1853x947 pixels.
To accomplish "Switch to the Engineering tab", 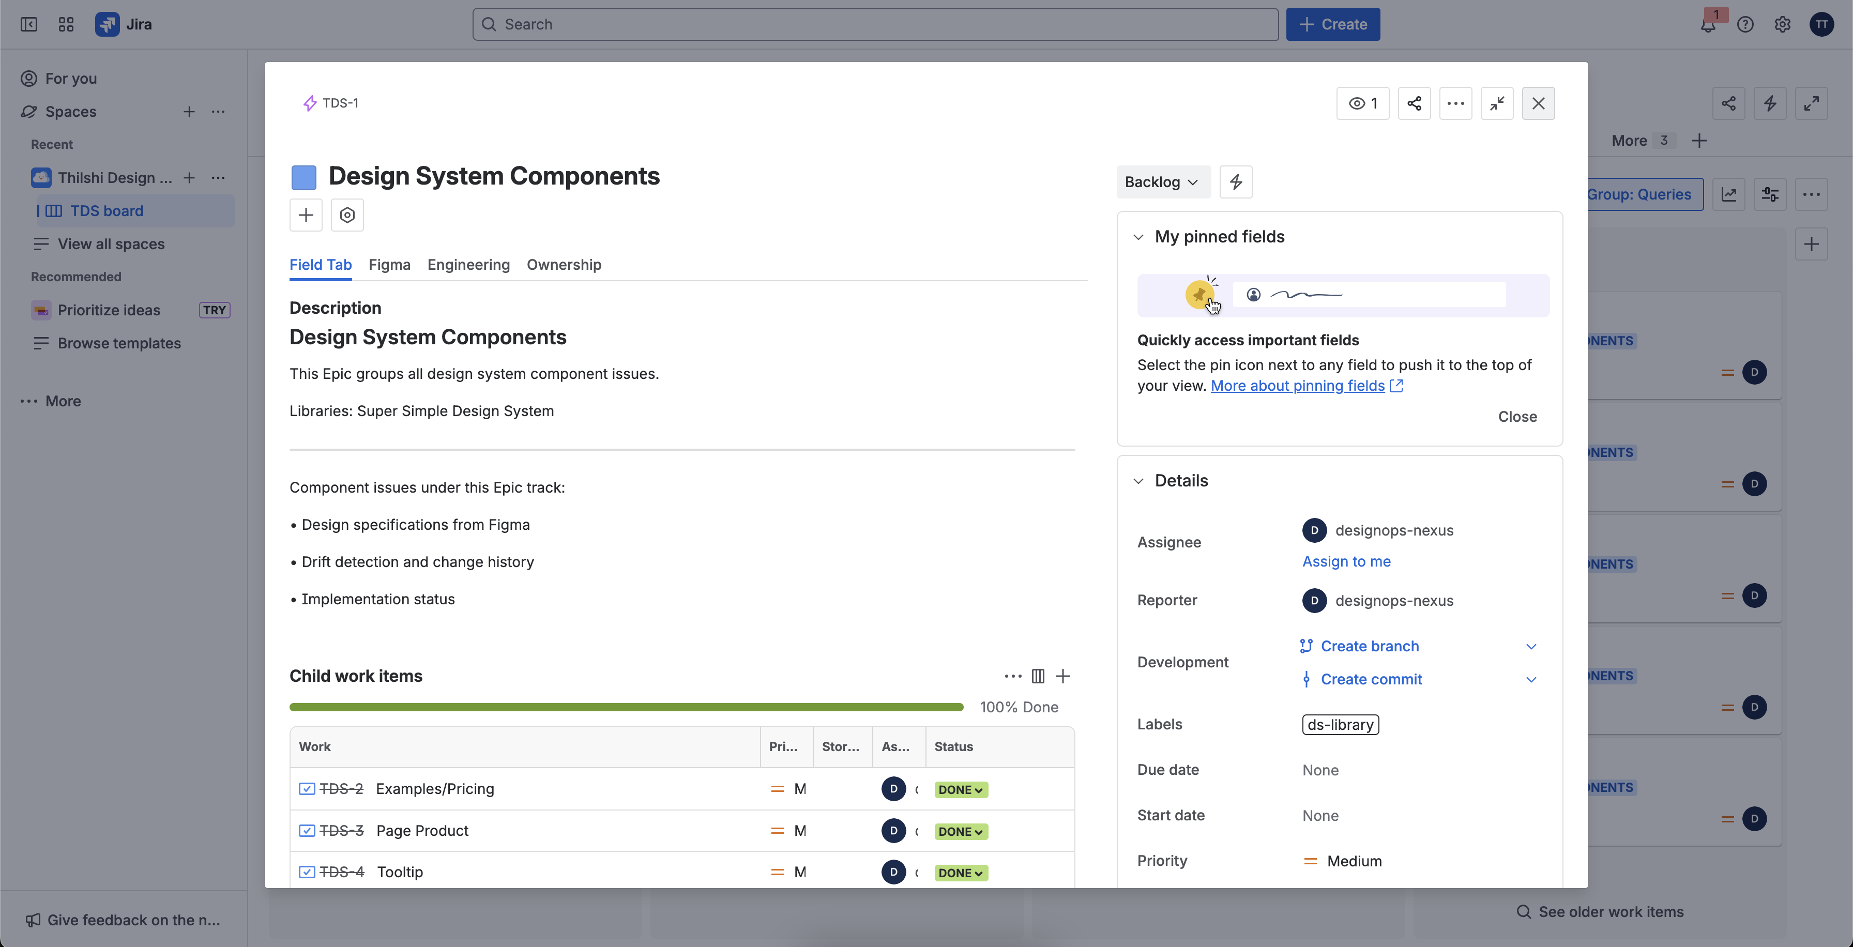I will point(468,265).
